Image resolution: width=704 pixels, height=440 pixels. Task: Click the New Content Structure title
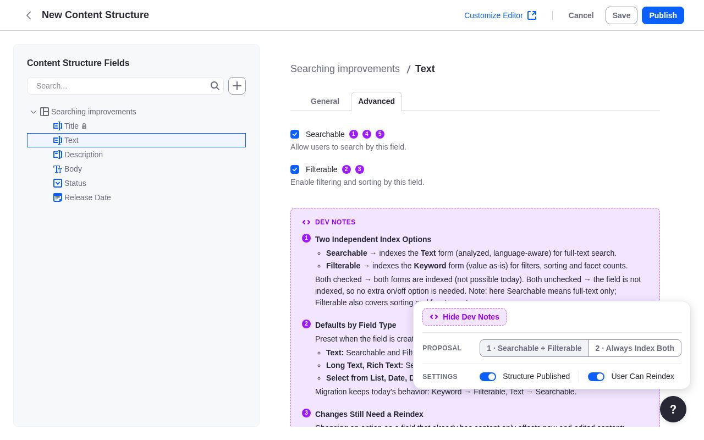point(95,15)
